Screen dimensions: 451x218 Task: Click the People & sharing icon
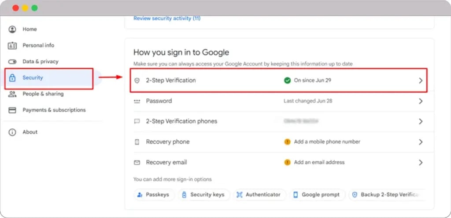(12, 94)
